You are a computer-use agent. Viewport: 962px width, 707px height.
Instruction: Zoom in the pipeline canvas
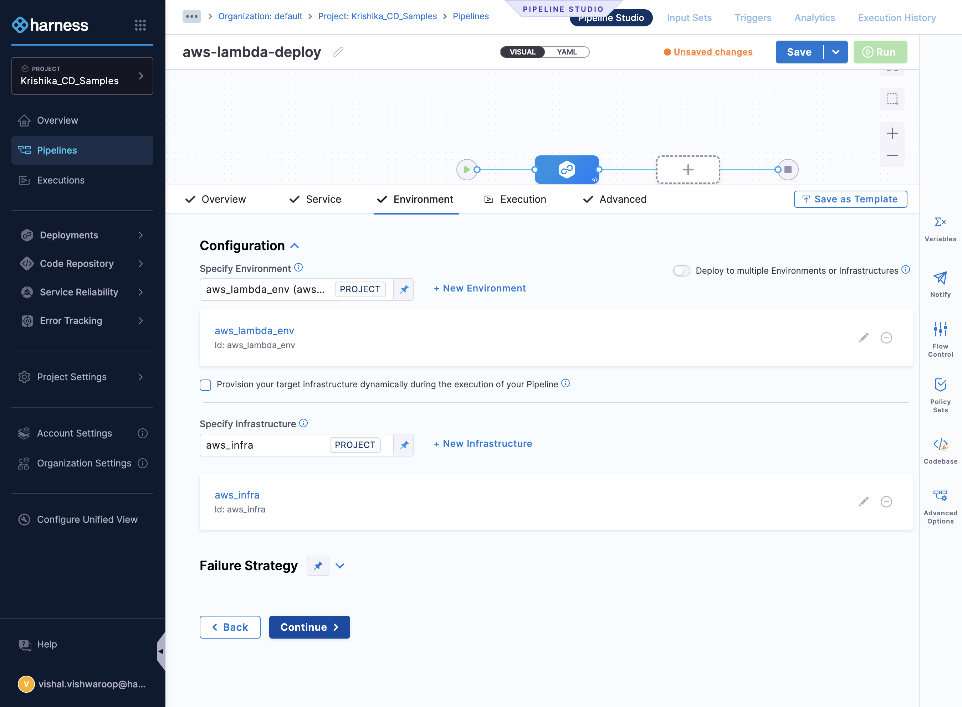pyautogui.click(x=892, y=134)
